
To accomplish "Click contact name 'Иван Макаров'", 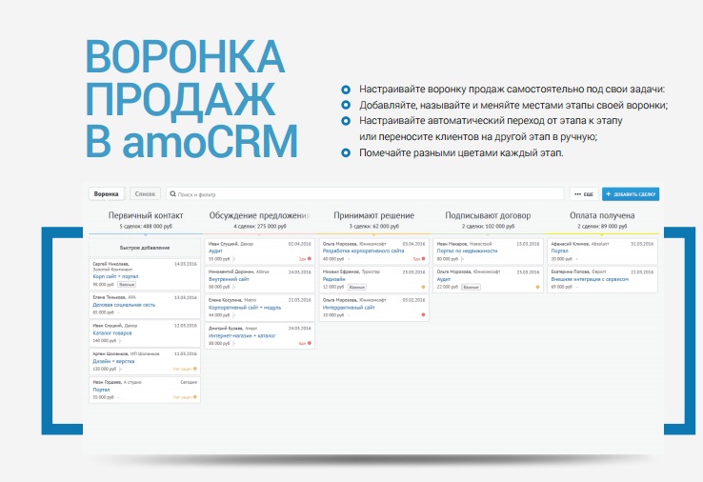I will click(452, 244).
